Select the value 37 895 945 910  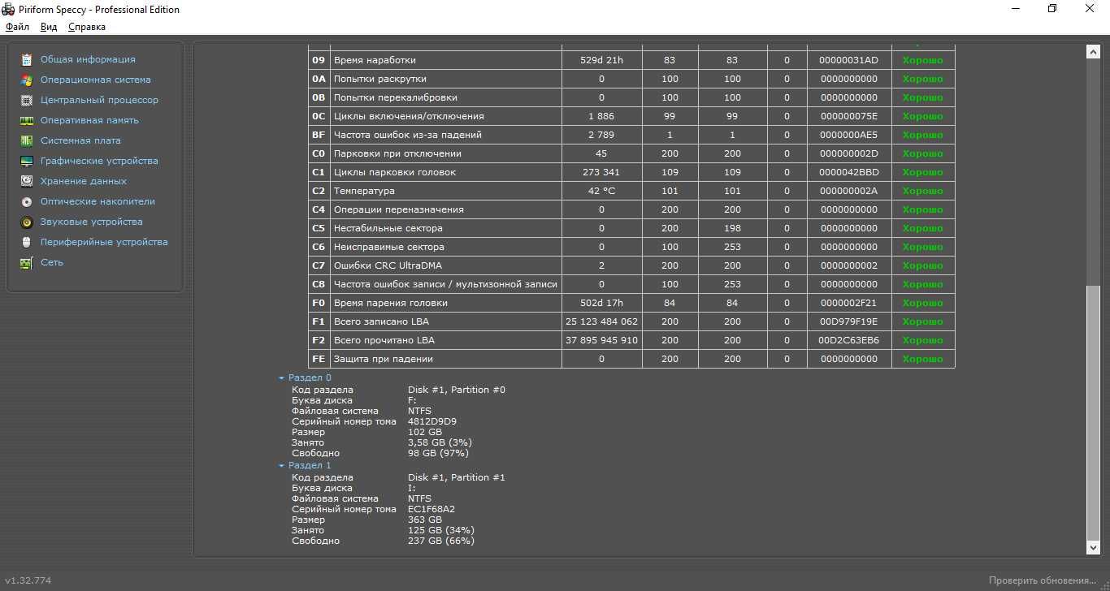click(x=601, y=340)
